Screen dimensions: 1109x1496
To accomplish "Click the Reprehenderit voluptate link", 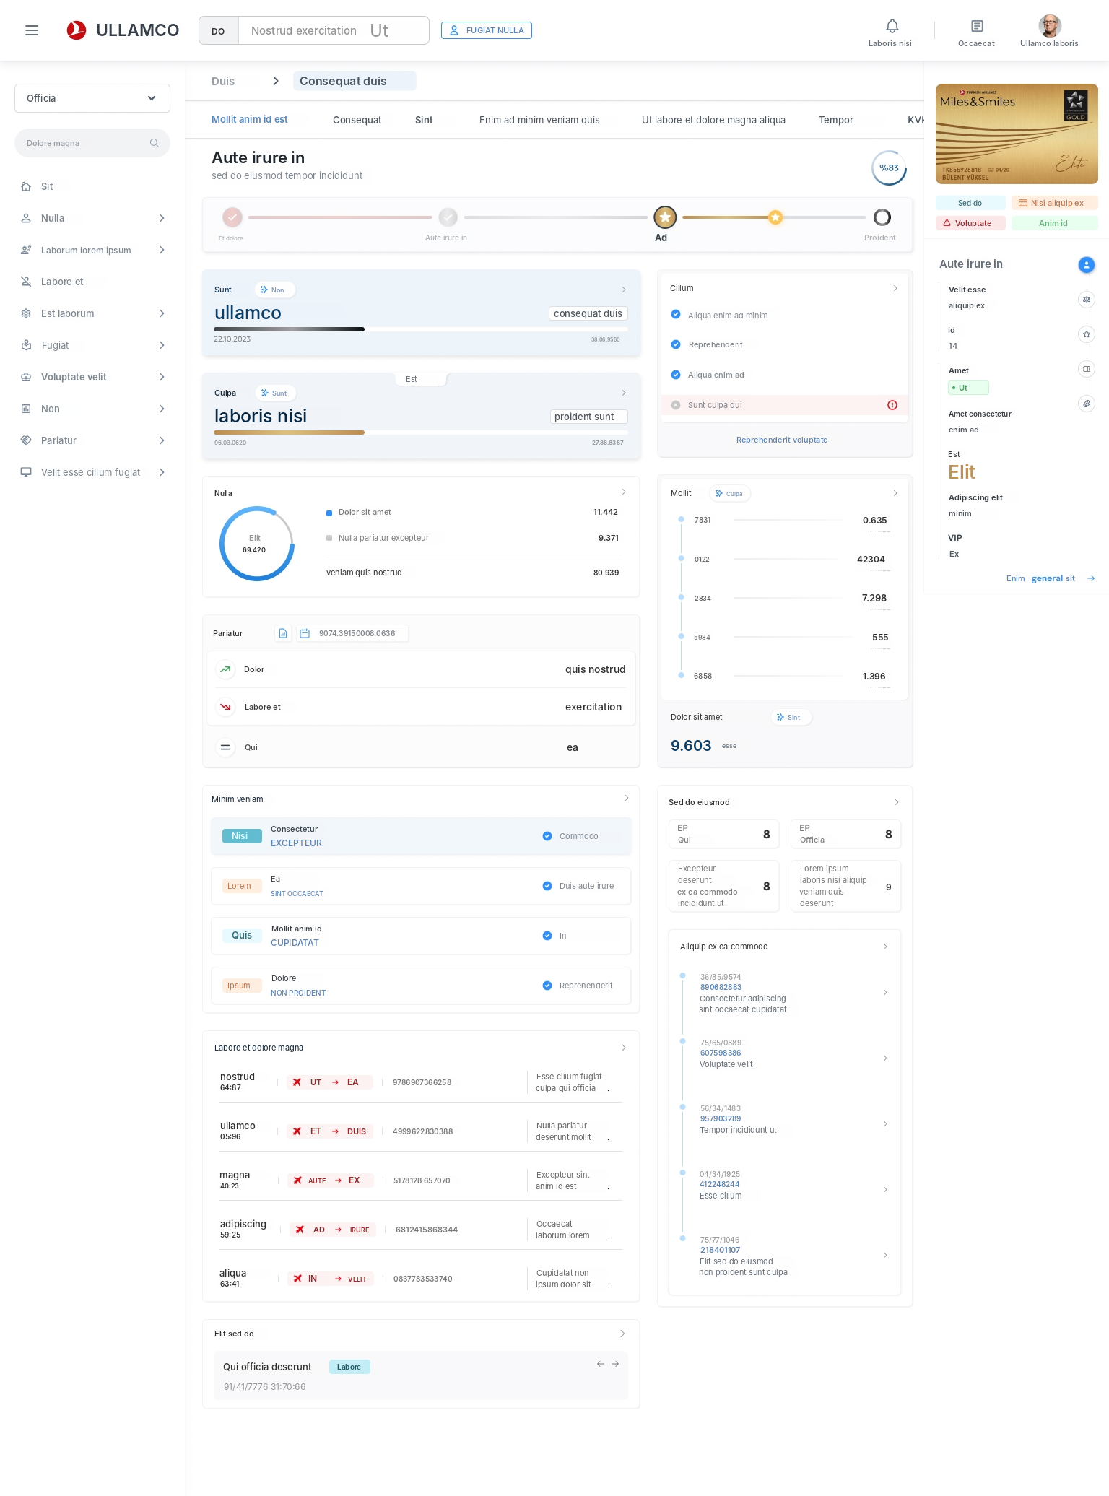I will pos(782,440).
